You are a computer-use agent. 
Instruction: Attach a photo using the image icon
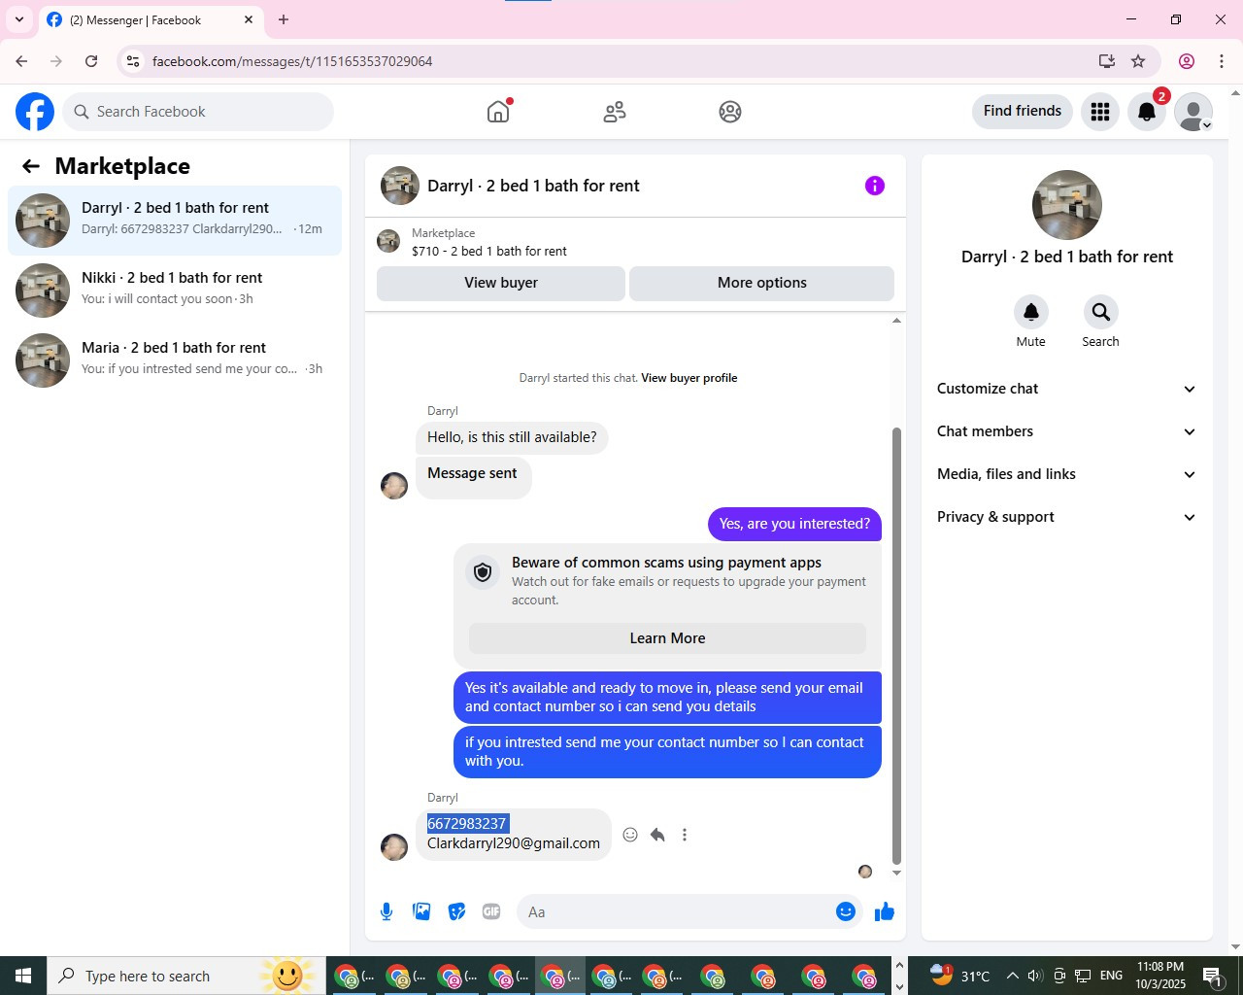421,911
